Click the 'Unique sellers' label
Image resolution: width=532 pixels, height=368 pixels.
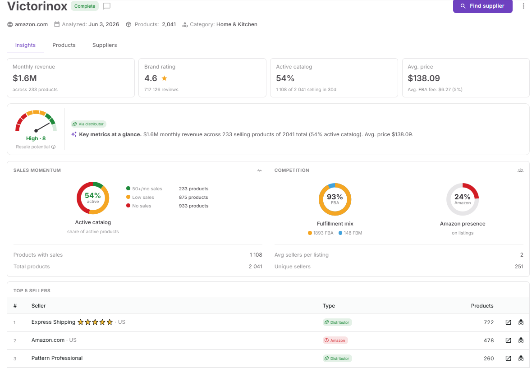[293, 267]
